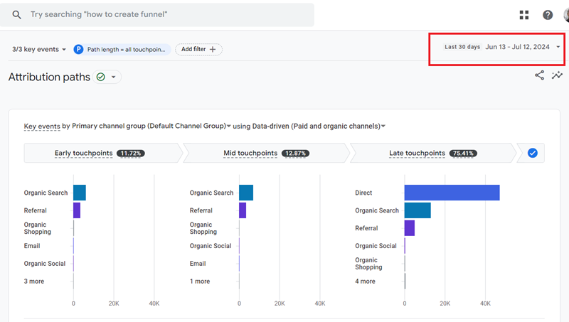Click the blue checkmark key event circle
Screen dimensions: 569x322
(x=532, y=153)
